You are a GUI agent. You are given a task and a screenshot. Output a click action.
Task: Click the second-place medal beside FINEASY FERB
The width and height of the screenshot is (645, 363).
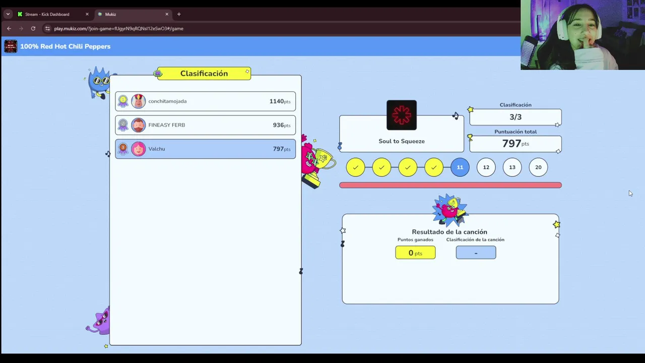pyautogui.click(x=123, y=125)
